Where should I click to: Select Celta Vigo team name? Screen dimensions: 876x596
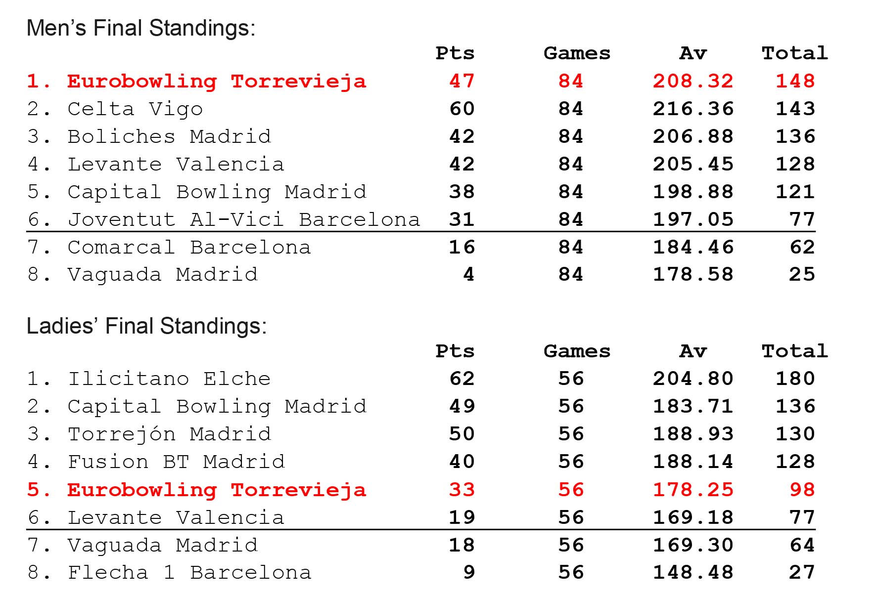pyautogui.click(x=135, y=109)
